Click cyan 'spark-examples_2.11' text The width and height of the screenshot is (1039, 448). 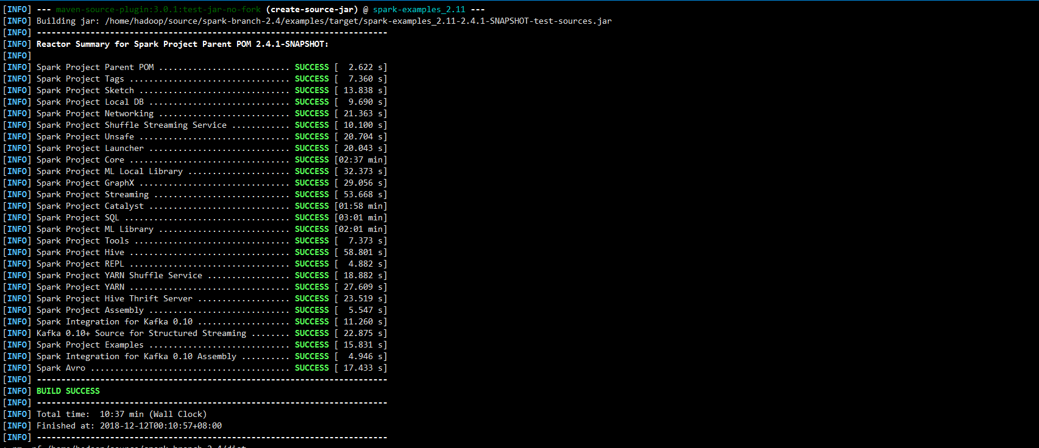(x=419, y=10)
